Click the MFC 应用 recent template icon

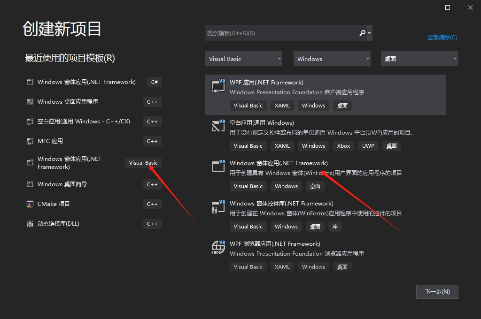coord(30,141)
